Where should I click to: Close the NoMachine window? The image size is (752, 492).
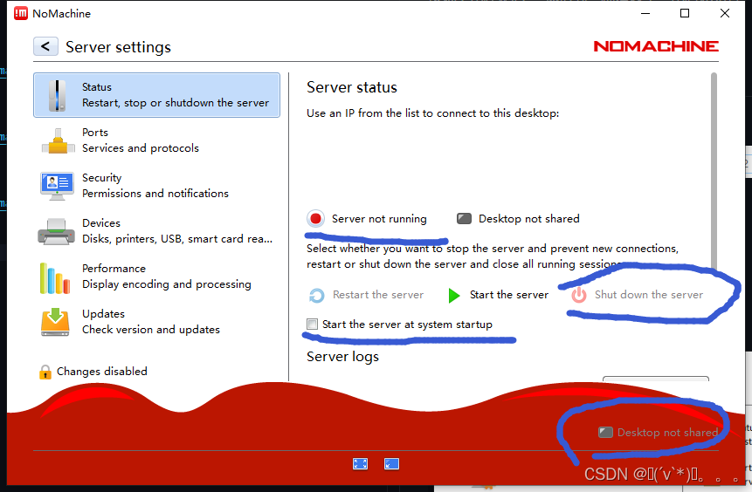(x=725, y=13)
